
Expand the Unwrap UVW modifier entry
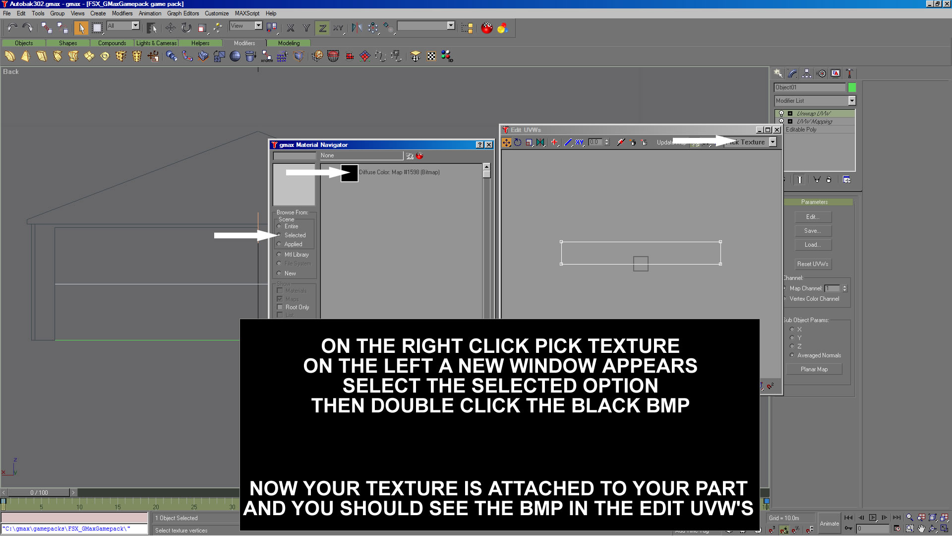click(x=790, y=114)
